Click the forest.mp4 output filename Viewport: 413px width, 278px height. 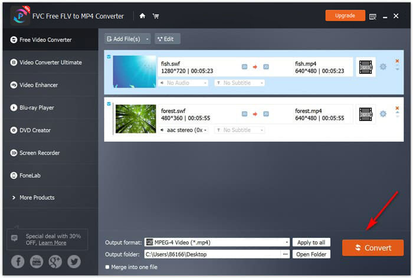[309, 111]
